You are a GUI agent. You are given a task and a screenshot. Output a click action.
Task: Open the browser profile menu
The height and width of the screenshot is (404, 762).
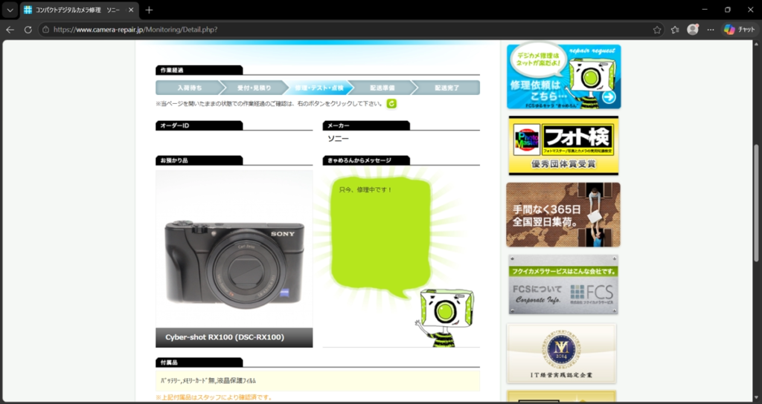pyautogui.click(x=693, y=30)
